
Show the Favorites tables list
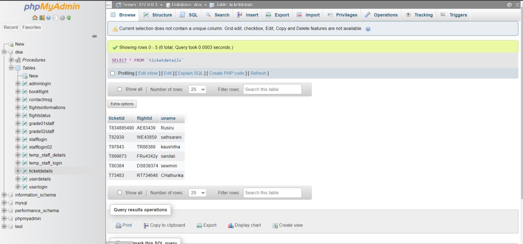pyautogui.click(x=31, y=27)
